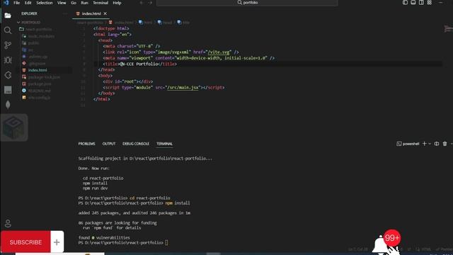Toggle the primary side bar layout icon
The image size is (453, 255).
point(405,3)
